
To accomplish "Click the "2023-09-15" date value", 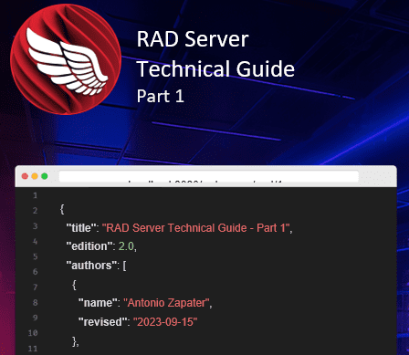I will click(165, 321).
